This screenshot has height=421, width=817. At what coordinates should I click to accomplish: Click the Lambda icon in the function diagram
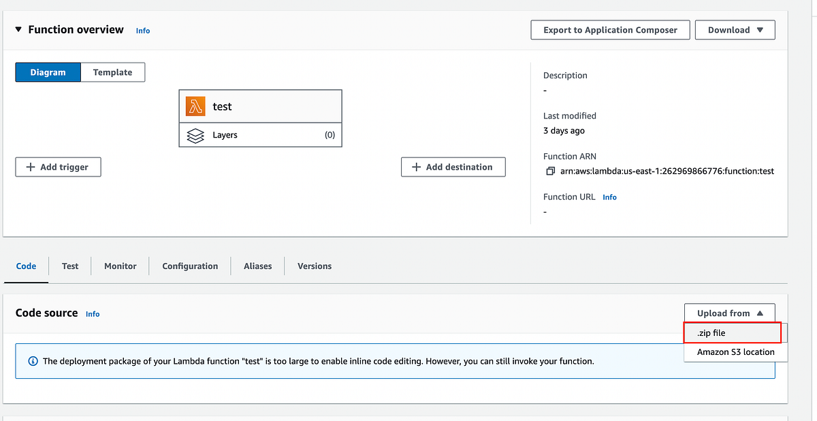[x=194, y=106]
